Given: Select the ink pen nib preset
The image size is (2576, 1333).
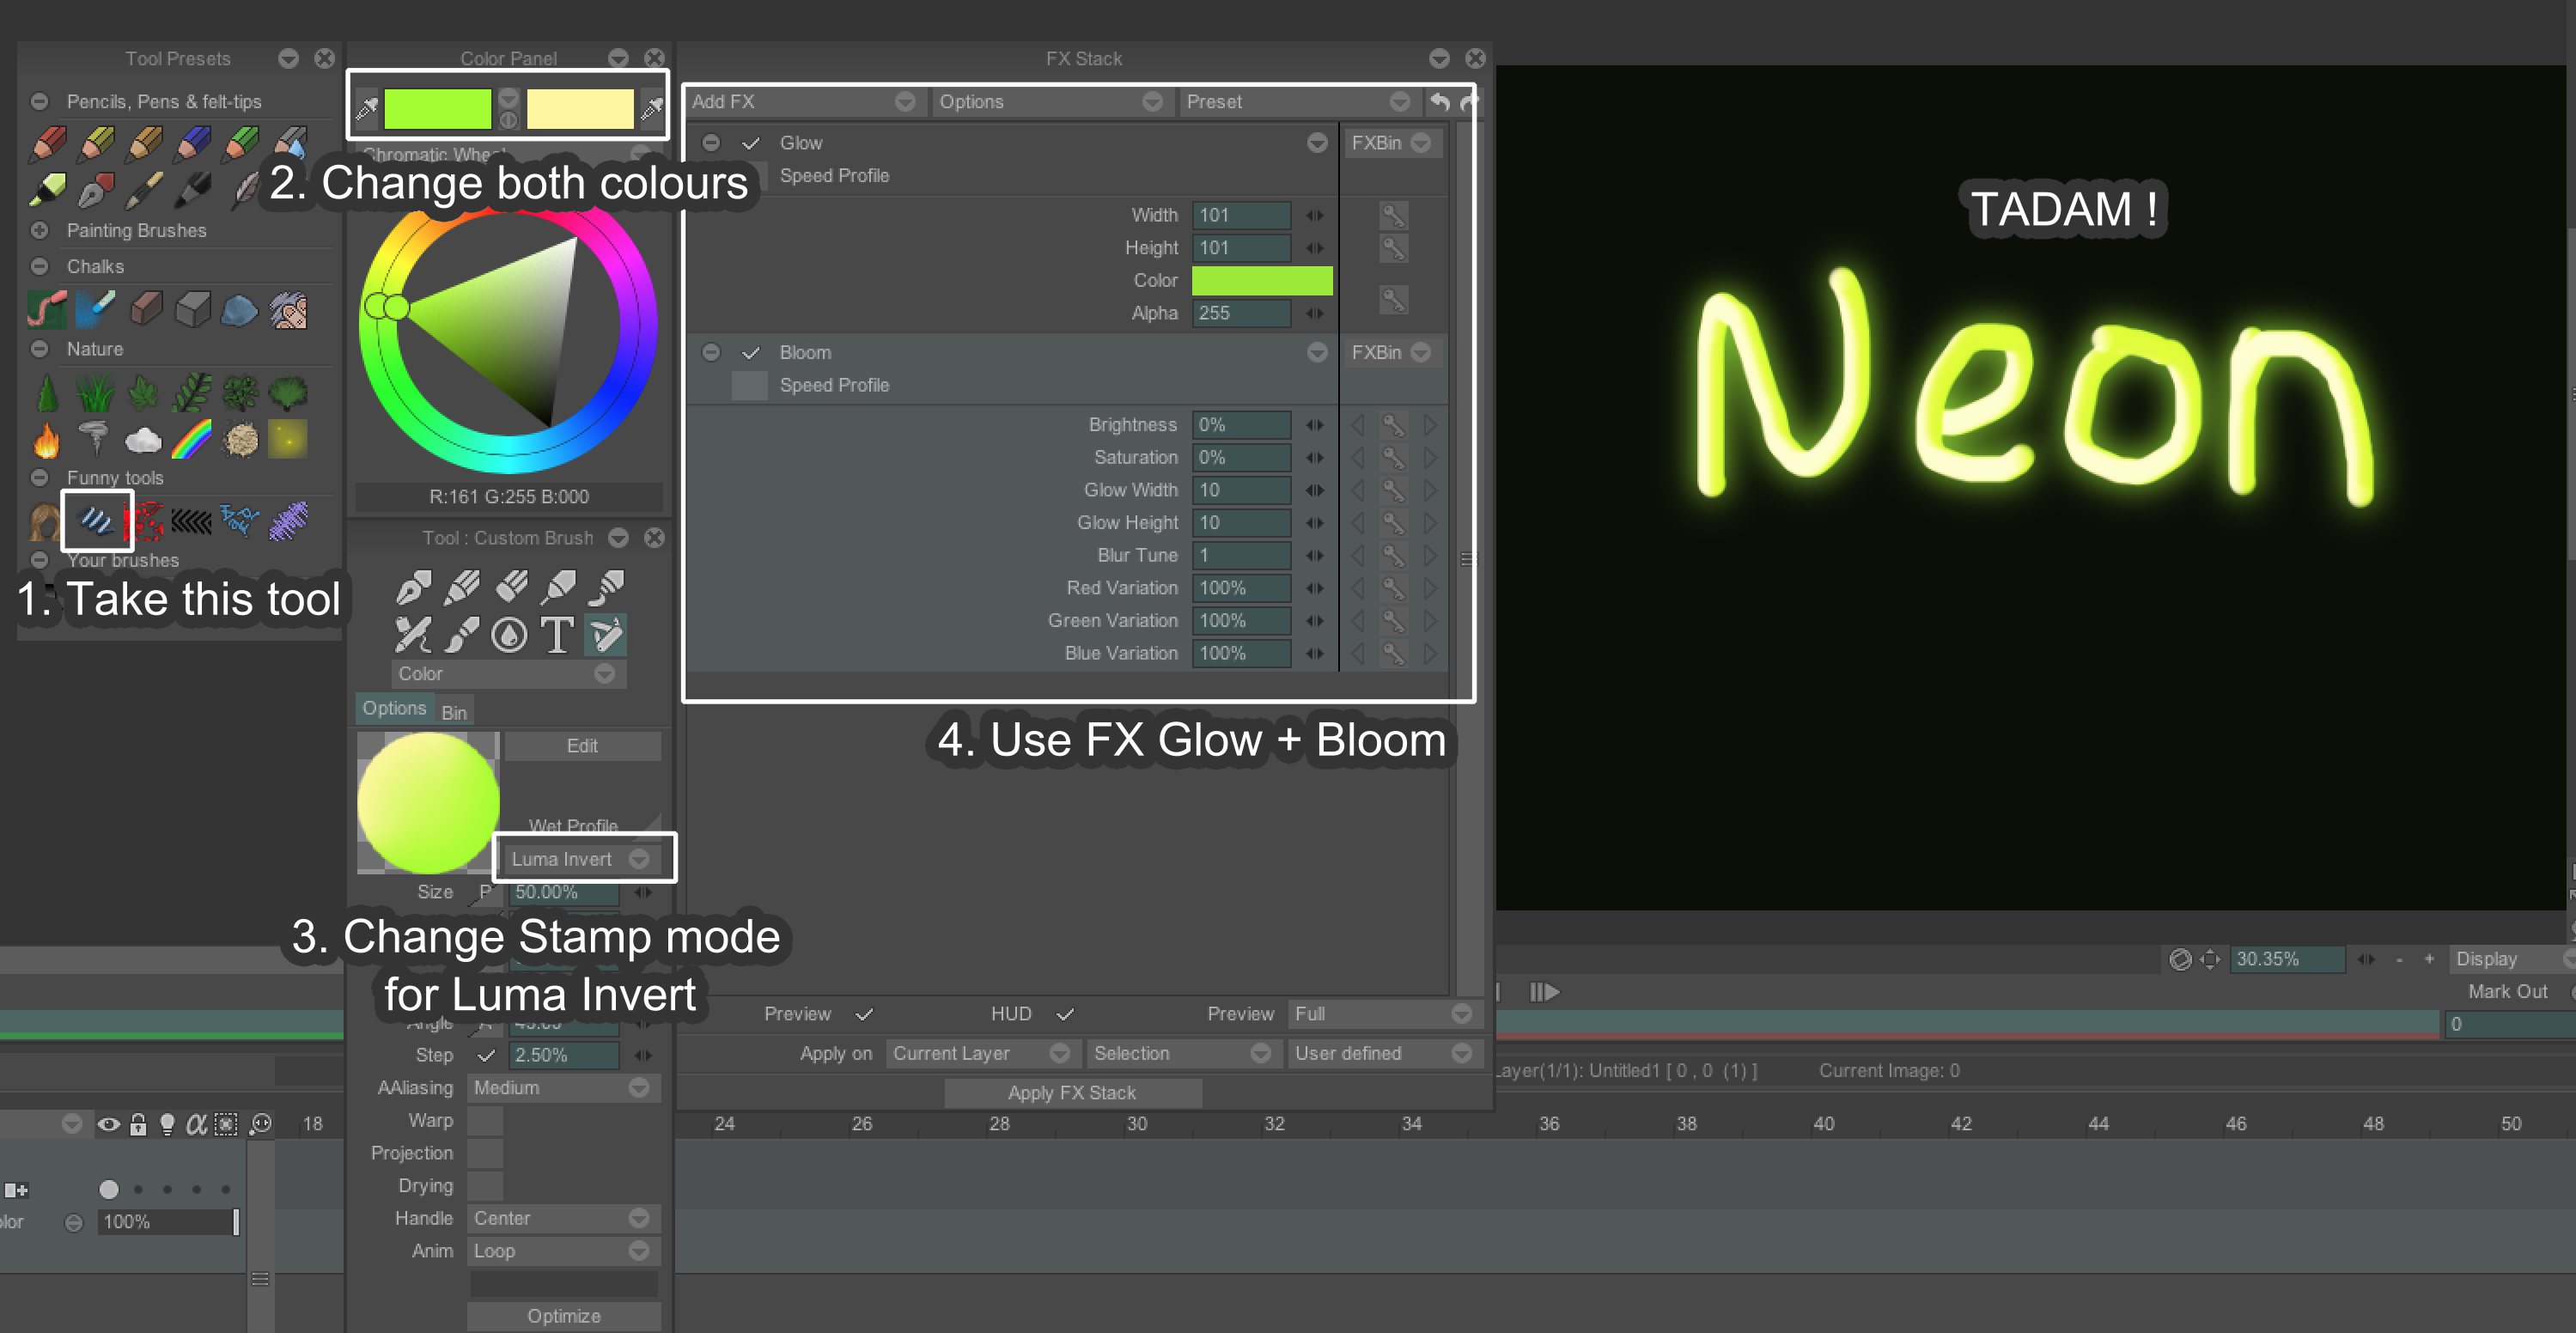Looking at the screenshot, I should (x=97, y=190).
